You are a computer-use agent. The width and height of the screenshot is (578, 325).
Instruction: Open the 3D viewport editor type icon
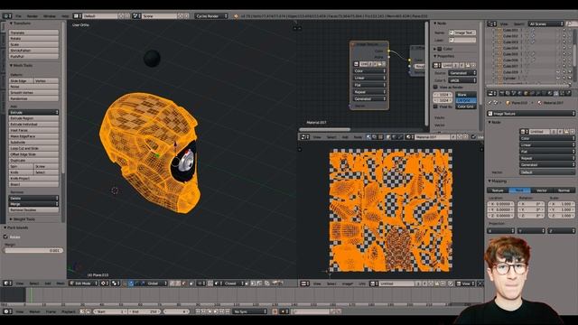(x=6, y=283)
